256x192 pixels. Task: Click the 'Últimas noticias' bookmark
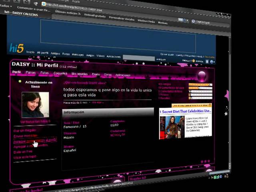click(68, 12)
